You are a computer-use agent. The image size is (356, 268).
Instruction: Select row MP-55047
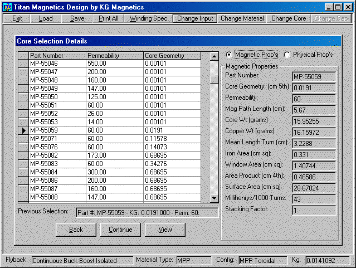109,72
